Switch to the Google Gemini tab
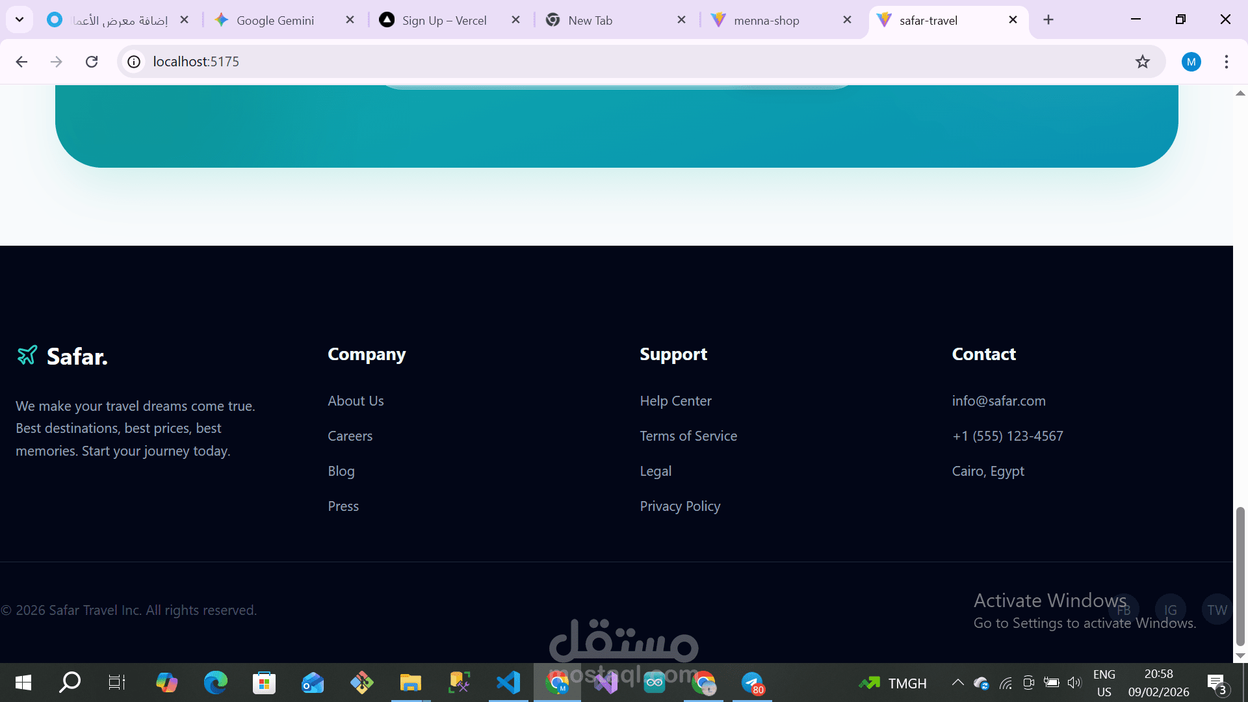 [275, 20]
